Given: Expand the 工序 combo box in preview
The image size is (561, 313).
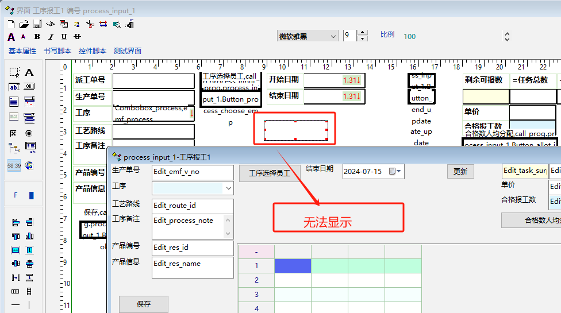Looking at the screenshot, I should (x=228, y=188).
